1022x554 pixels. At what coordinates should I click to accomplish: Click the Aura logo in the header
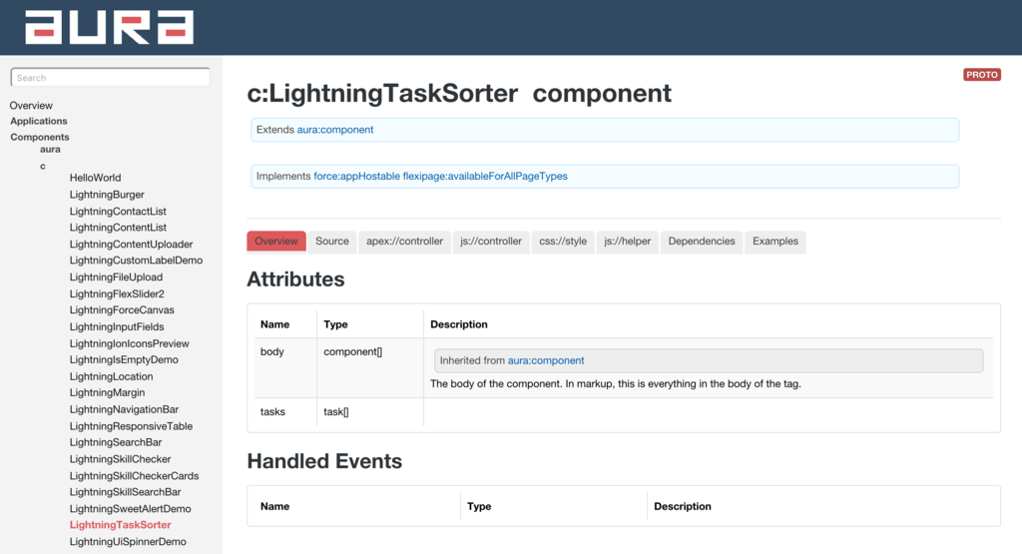click(110, 27)
